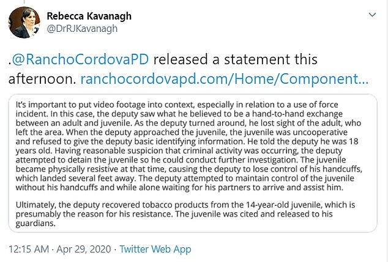Follow the ranchocordovapd.com/Home/Component link
This screenshot has width=388, height=262.
[225, 79]
